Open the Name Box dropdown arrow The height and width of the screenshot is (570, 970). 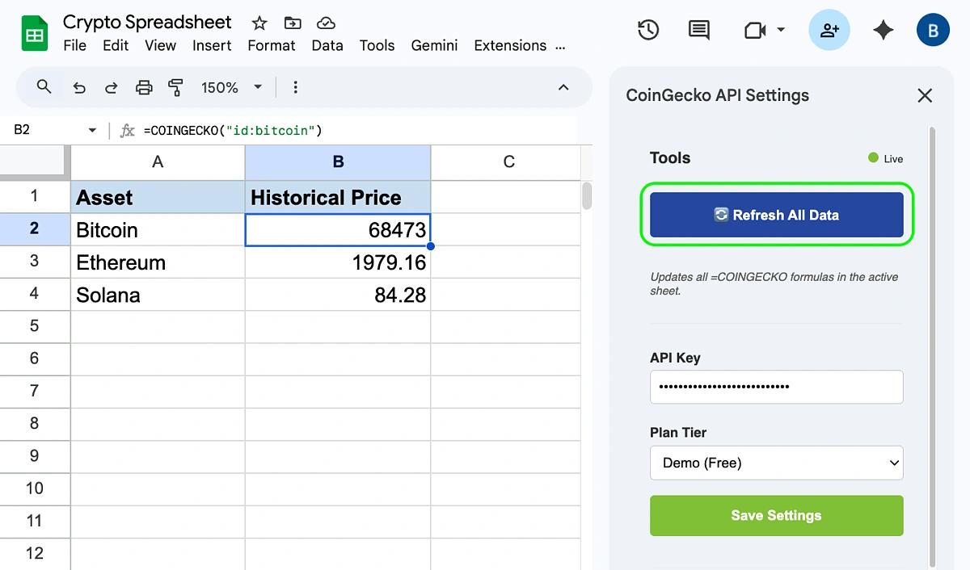92,130
